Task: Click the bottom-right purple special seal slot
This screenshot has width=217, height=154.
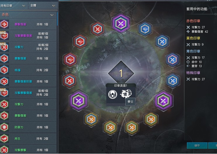Action: pos(164,101)
